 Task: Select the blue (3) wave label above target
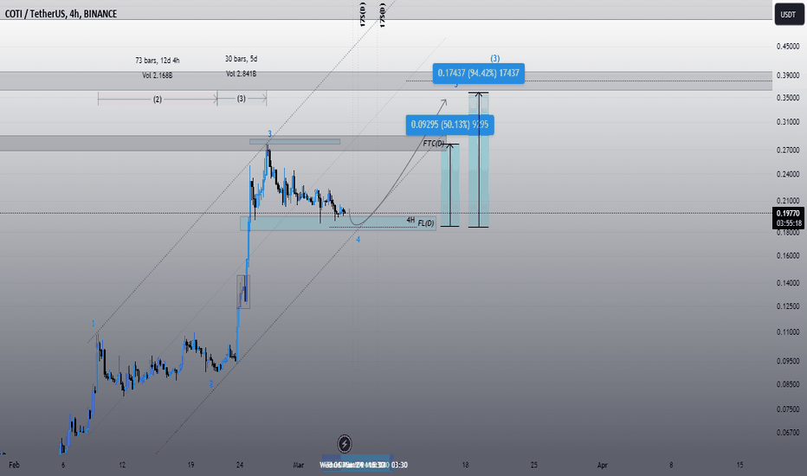pyautogui.click(x=494, y=58)
